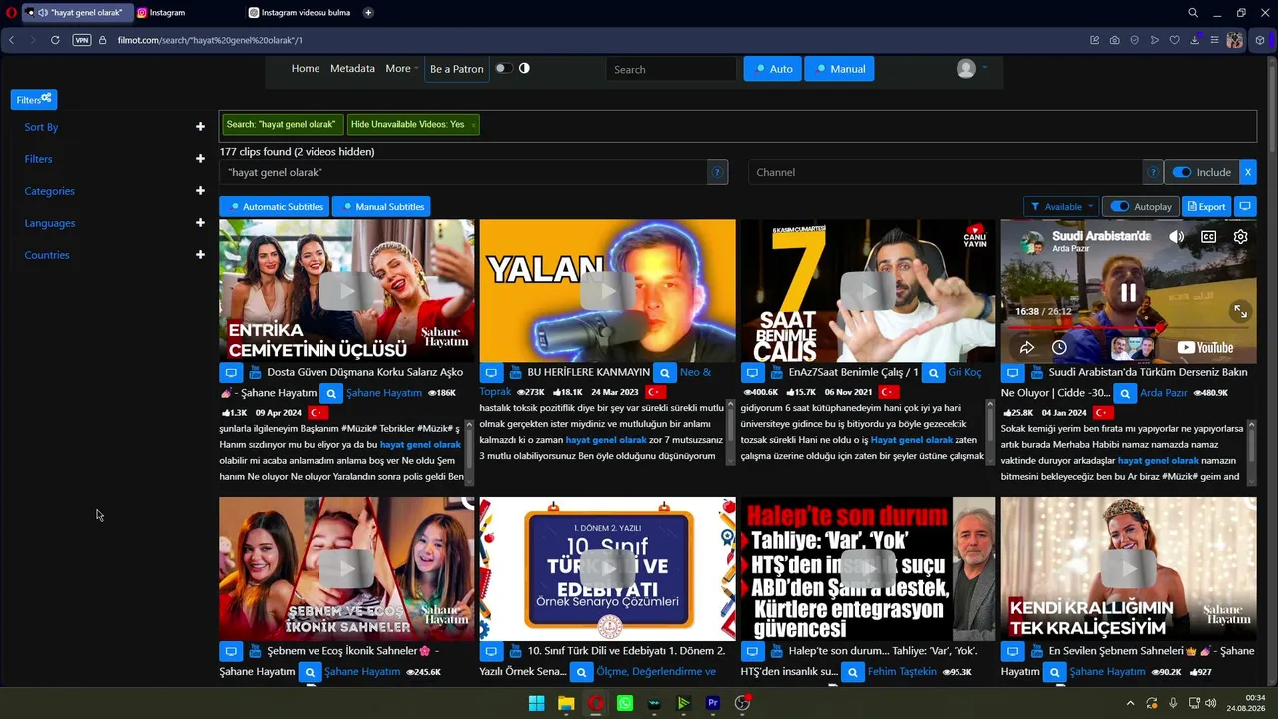Viewport: 1278px width, 719px height.
Task: Switch to Instagram videosu bulma tab
Action: click(300, 13)
